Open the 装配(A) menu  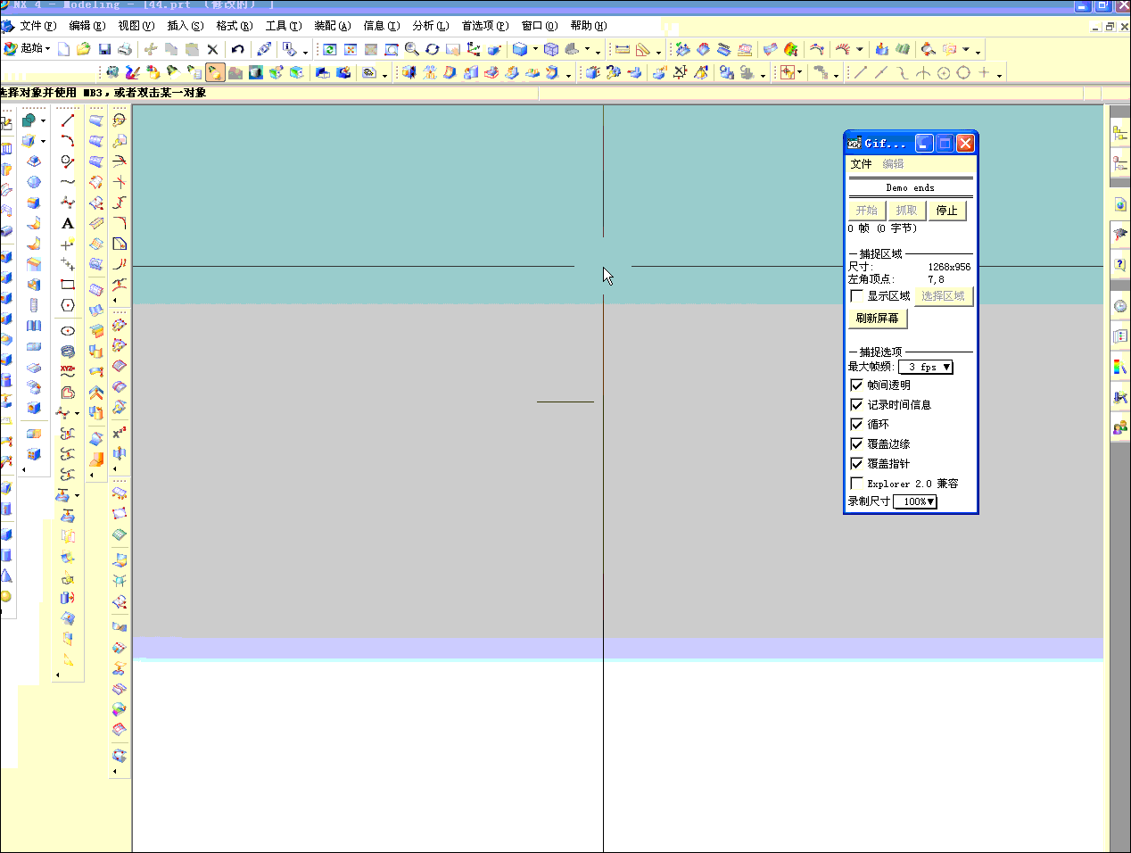click(x=332, y=26)
